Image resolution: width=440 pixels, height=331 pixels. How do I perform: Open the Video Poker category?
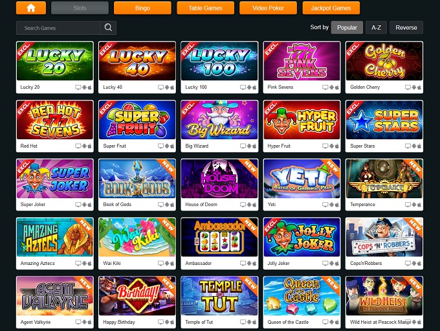point(268,8)
